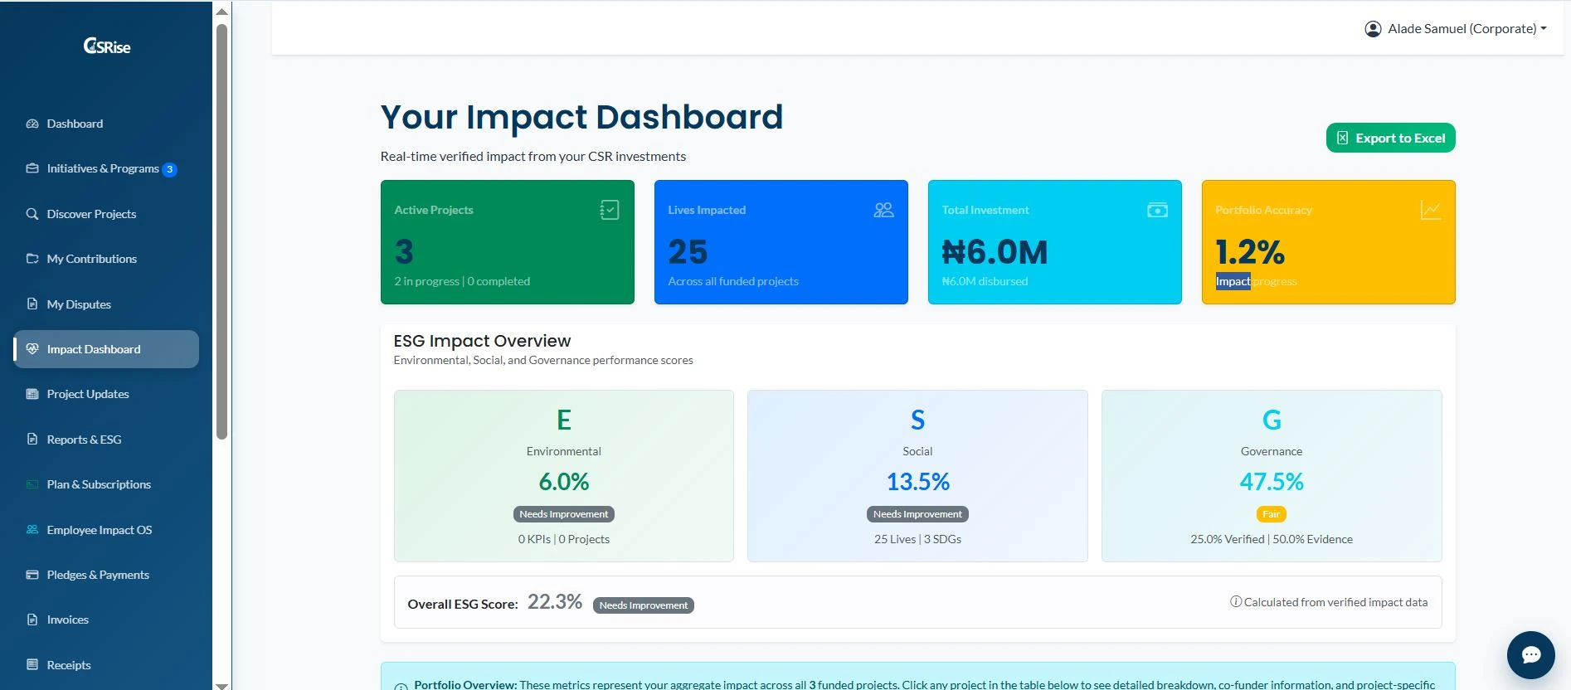Screen dimensions: 1571x690
Task: Click the Pledges & Payments card icon
Action: (x=32, y=575)
